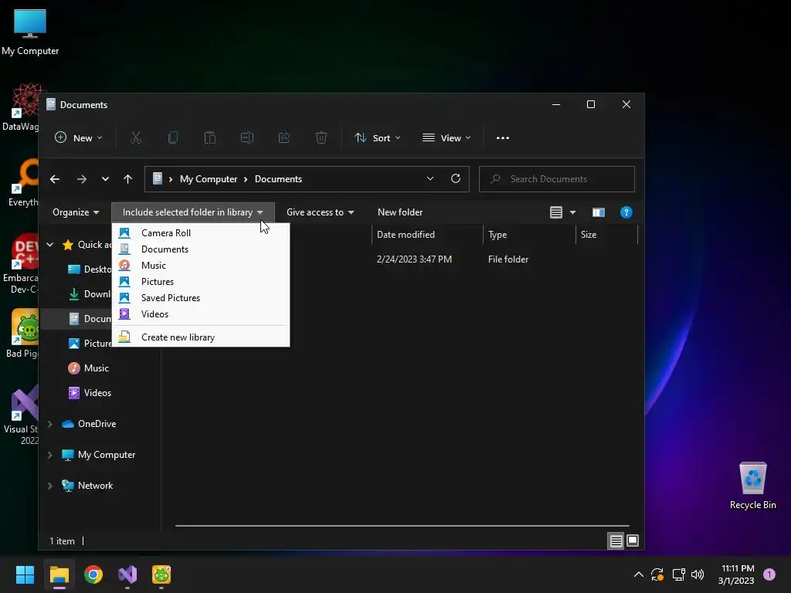791x593 pixels.
Task: Choose Saved Pictures library
Action: (x=201, y=297)
